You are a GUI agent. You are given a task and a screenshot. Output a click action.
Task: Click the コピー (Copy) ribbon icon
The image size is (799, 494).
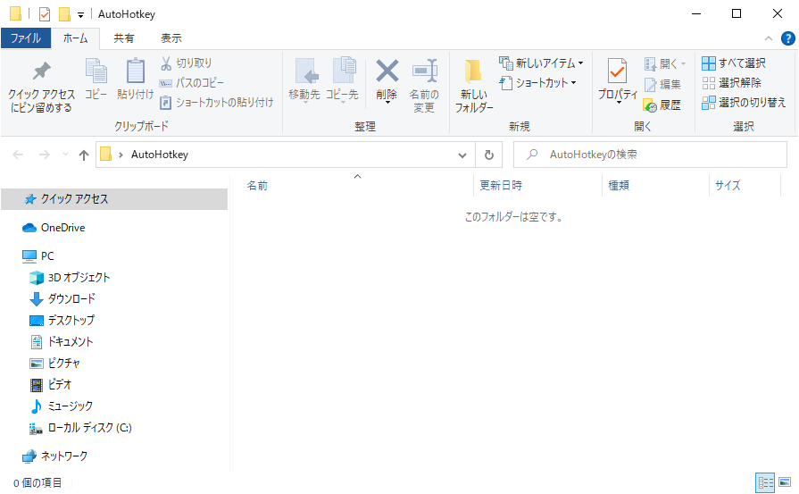point(96,79)
